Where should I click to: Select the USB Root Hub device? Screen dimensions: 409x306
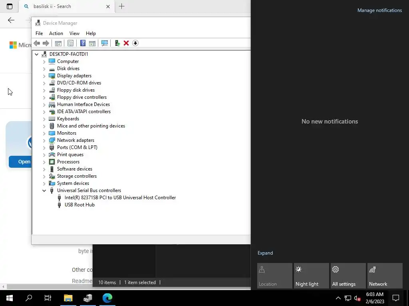(79, 205)
